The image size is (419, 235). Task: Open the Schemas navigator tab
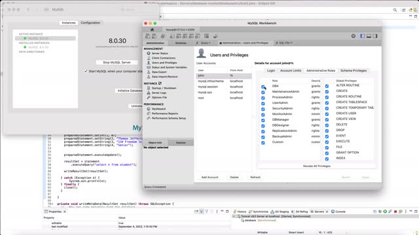(181, 43)
